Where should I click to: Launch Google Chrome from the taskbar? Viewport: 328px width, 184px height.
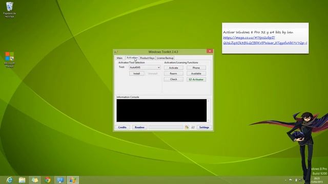coord(48,180)
